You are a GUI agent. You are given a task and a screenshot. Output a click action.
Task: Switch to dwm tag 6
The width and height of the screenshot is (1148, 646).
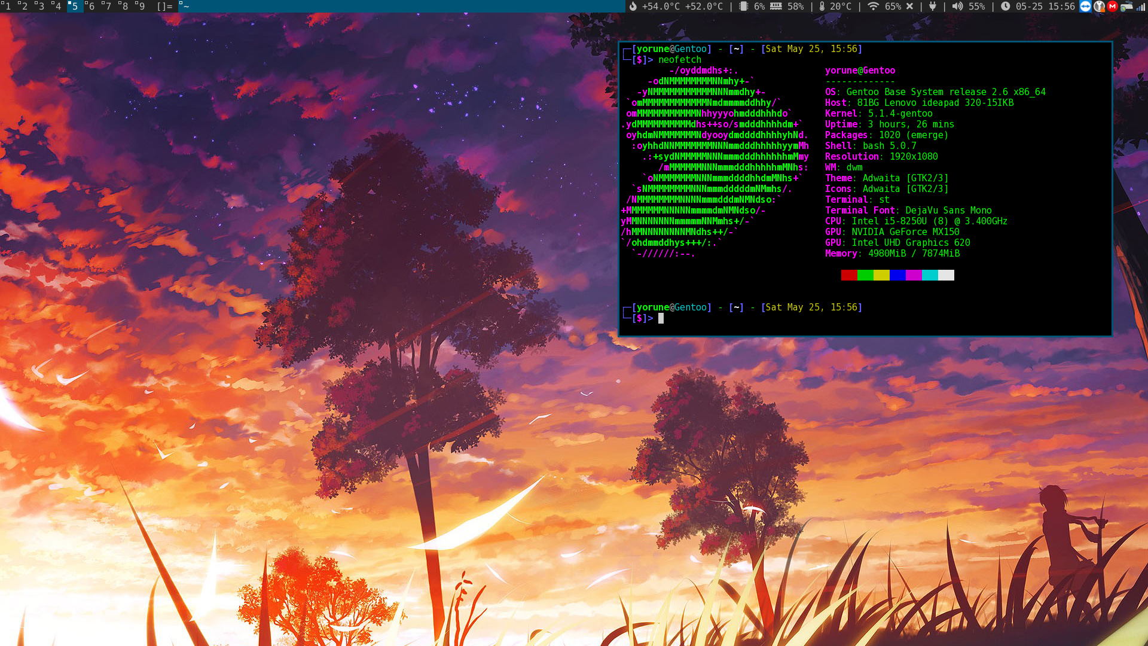(x=91, y=7)
